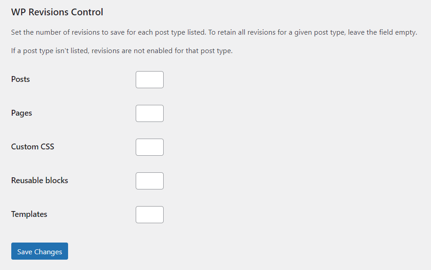Click the Posts row label
Viewport: 431px width, 270px height.
[20, 79]
